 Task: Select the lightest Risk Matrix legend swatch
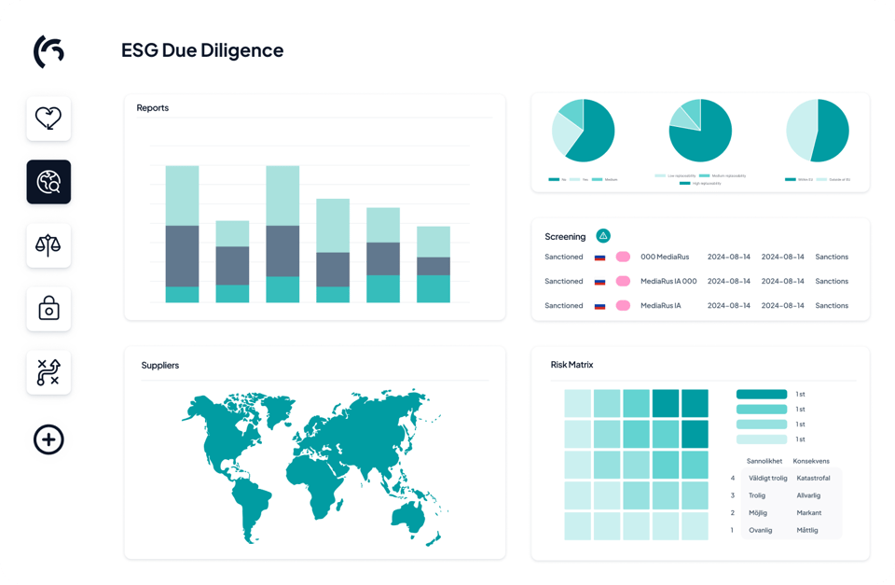[x=762, y=439]
